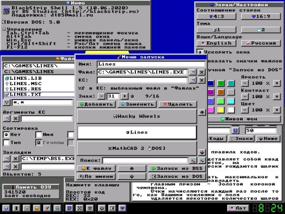Open the Files folder icon in bottom panel
Viewport: 285px width, 214px height.
click(x=37, y=208)
